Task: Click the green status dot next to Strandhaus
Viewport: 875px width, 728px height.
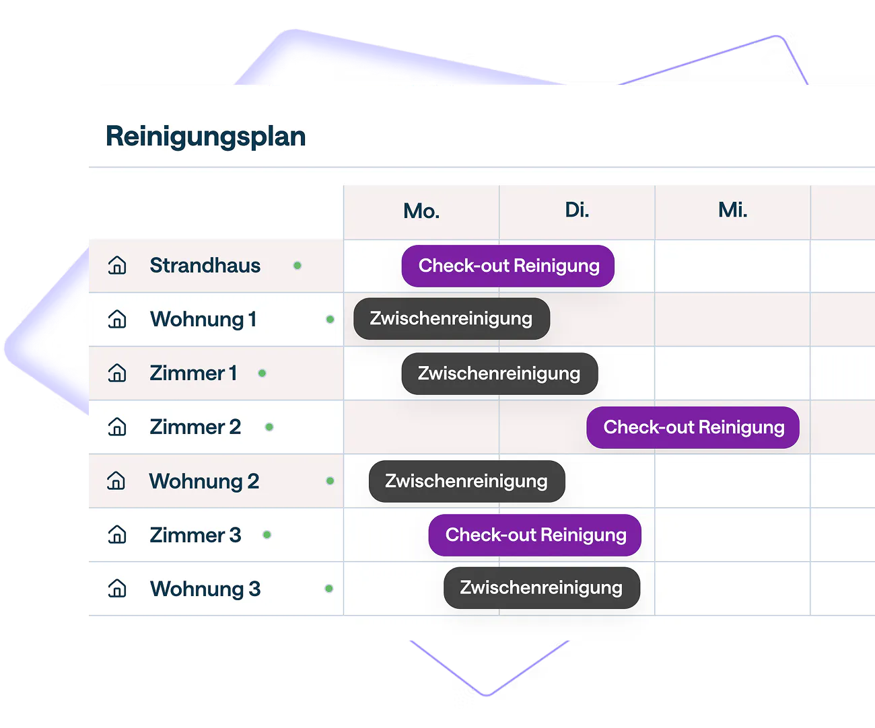Action: pos(297,266)
